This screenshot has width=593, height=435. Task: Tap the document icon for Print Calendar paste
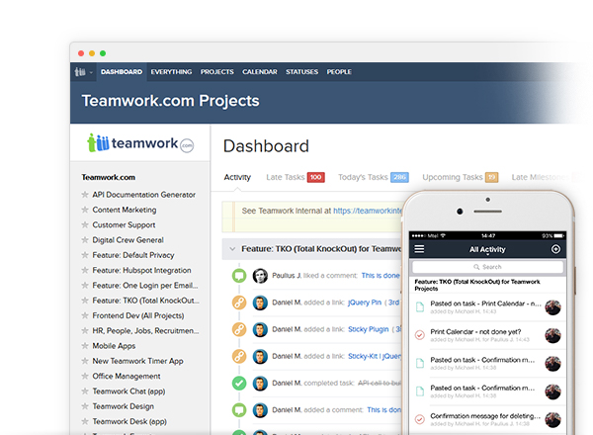pyautogui.click(x=420, y=306)
